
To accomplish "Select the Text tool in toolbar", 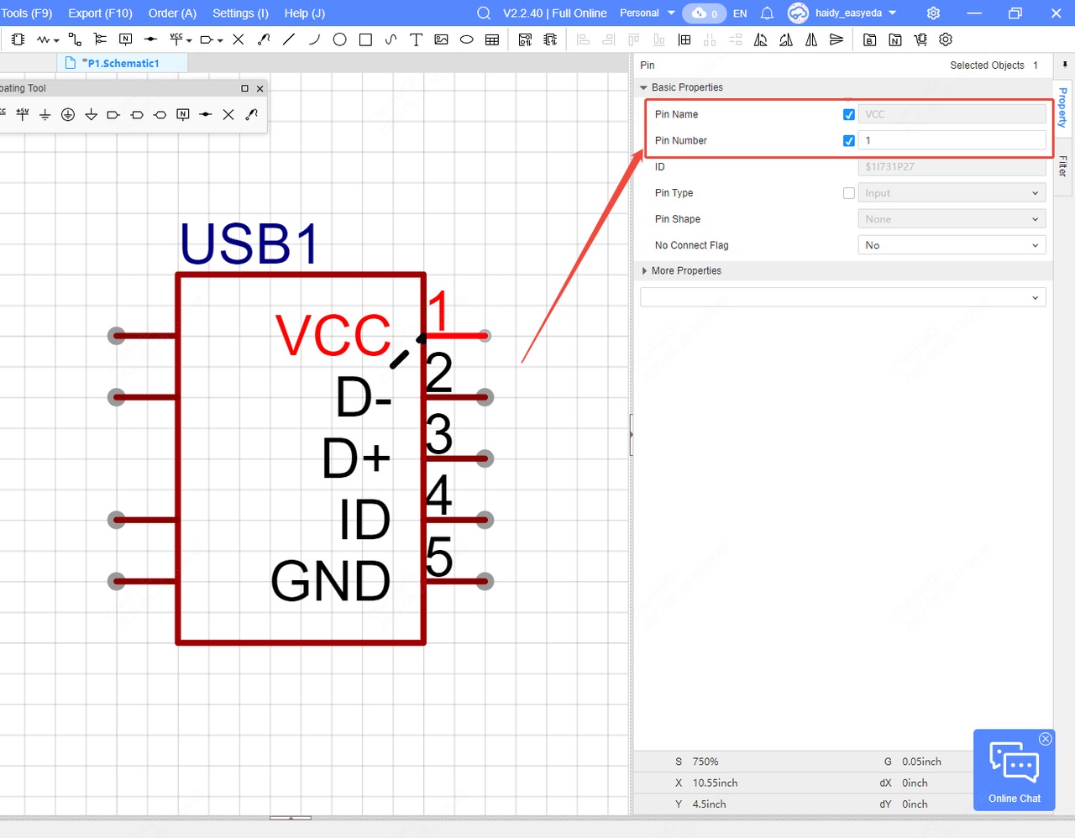I will [x=416, y=39].
